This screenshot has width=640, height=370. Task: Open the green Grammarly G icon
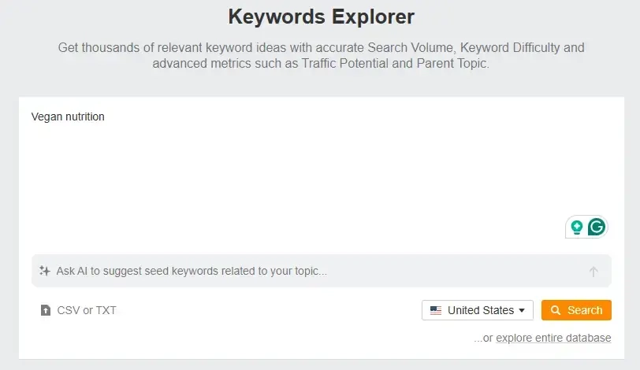coord(597,228)
